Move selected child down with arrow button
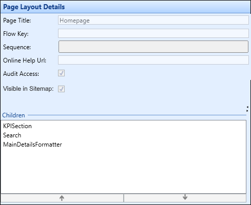 (185, 198)
